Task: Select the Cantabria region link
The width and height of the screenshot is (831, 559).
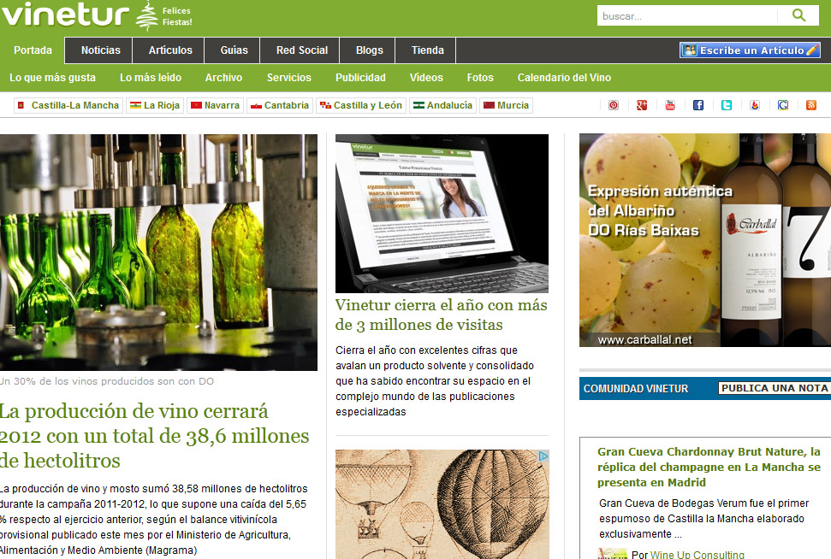Action: (x=280, y=105)
